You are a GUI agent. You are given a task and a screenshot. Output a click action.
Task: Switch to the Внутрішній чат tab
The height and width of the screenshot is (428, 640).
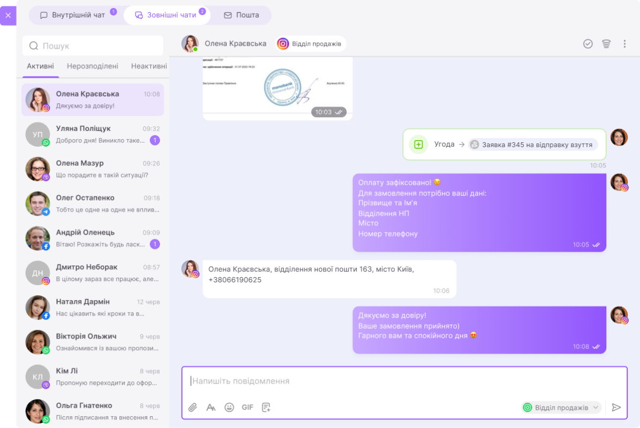(73, 15)
